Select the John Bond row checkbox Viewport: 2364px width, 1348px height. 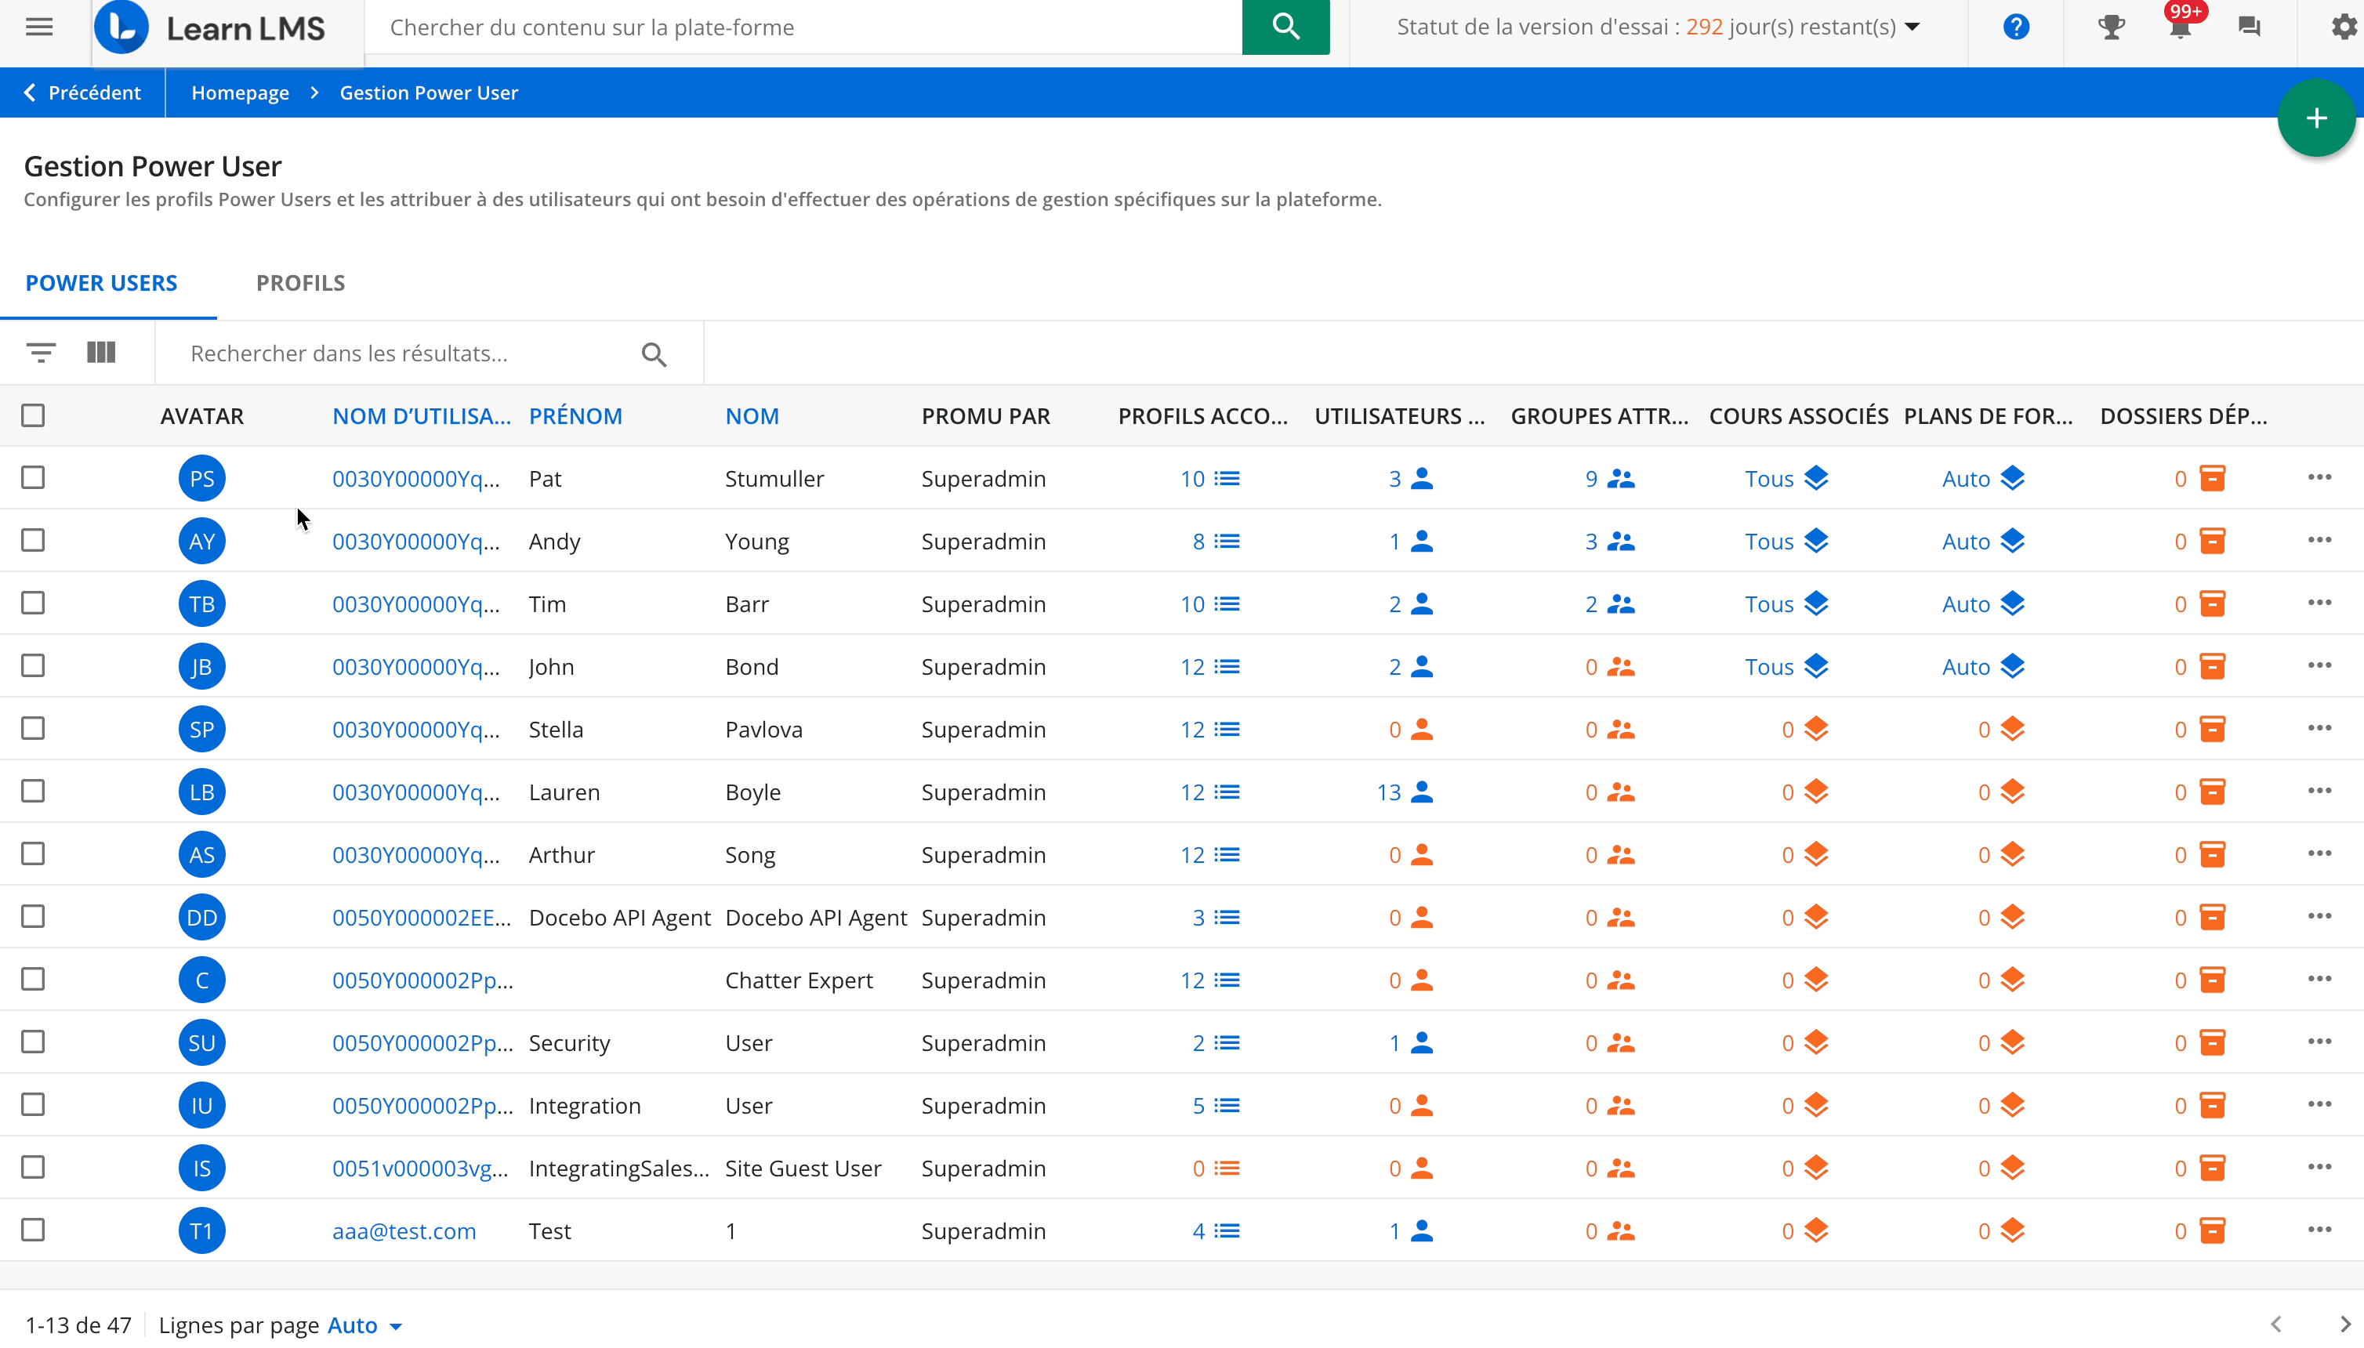coord(34,665)
